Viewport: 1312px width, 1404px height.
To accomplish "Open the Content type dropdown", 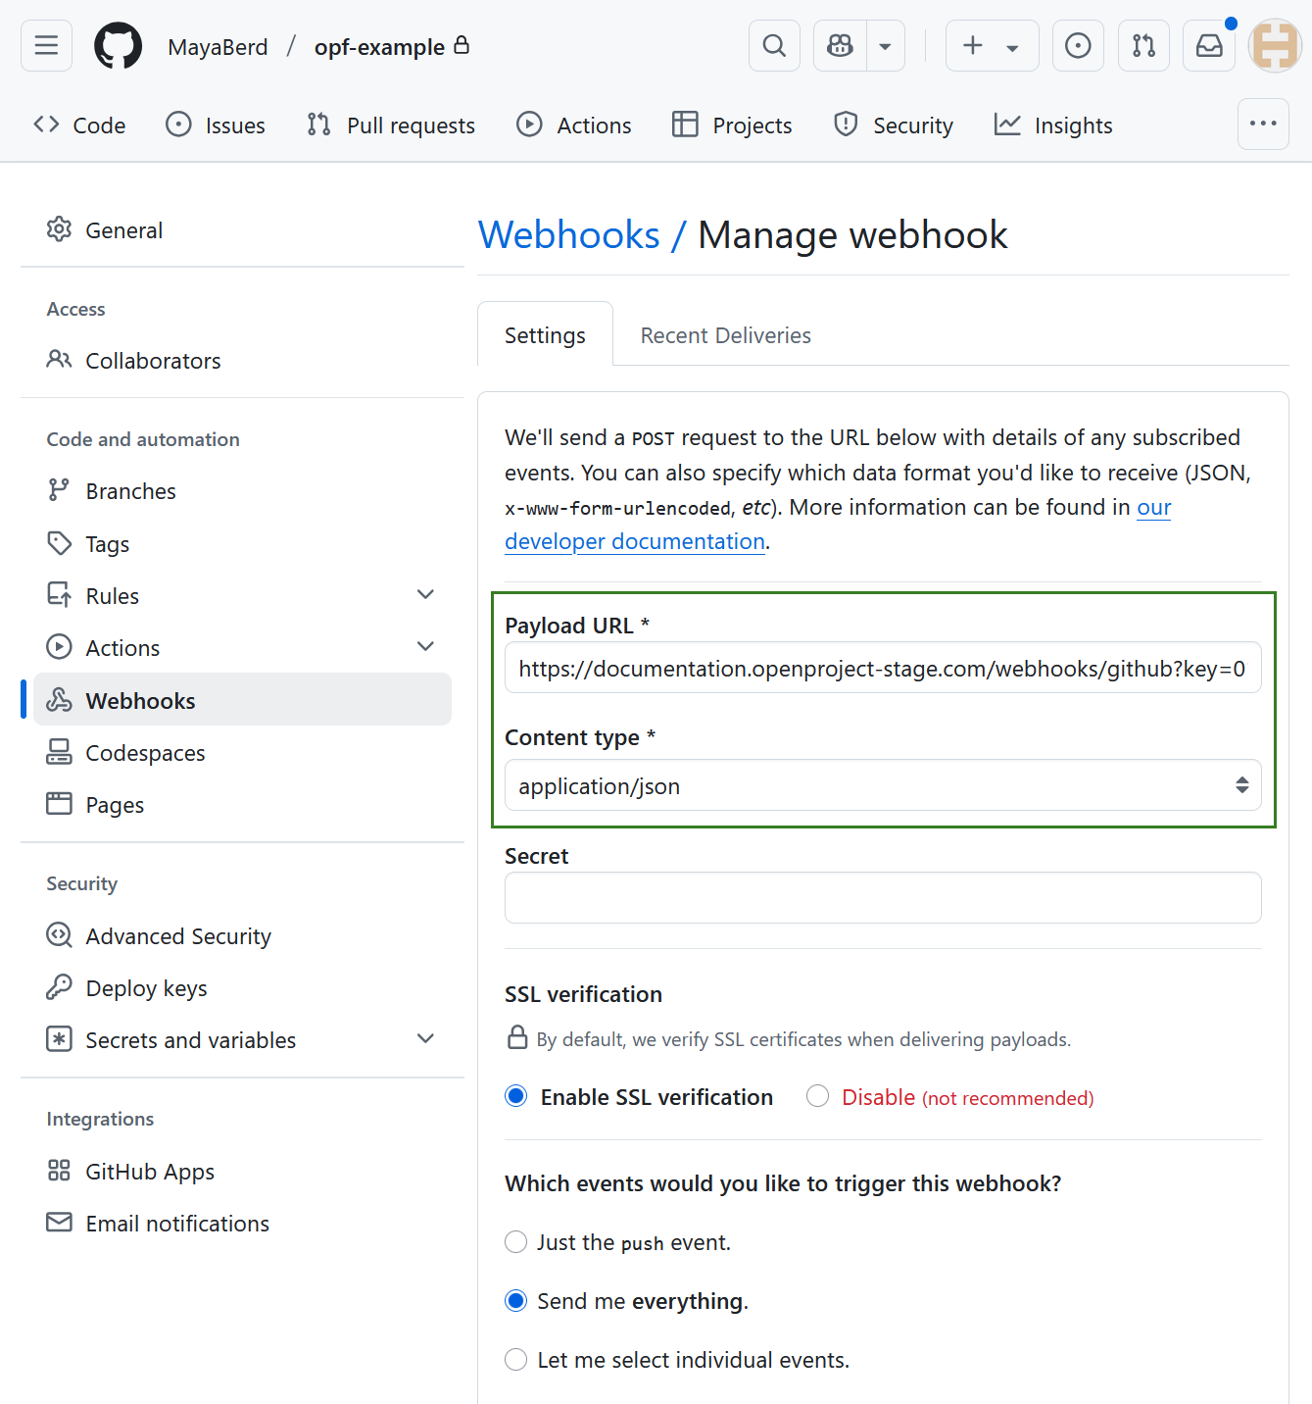I will pyautogui.click(x=881, y=785).
